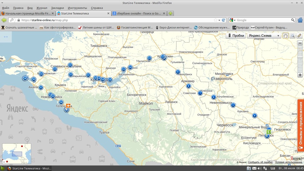Open the Файл menu
The width and height of the screenshot is (304, 171).
tap(5, 8)
